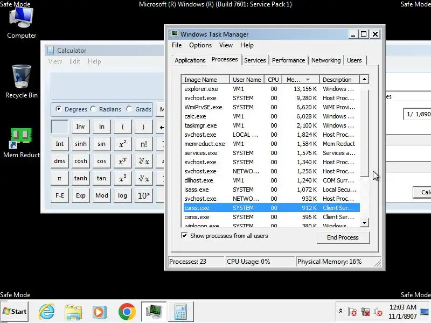The height and width of the screenshot is (323, 431).
Task: Switch to the Applications tab
Action: coord(190,60)
